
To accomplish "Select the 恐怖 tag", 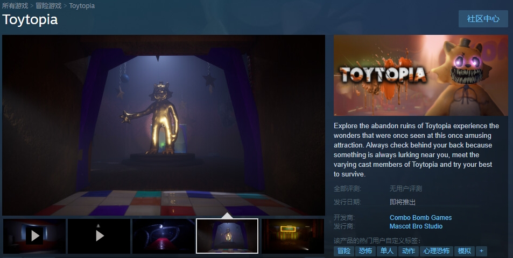I will pos(366,251).
